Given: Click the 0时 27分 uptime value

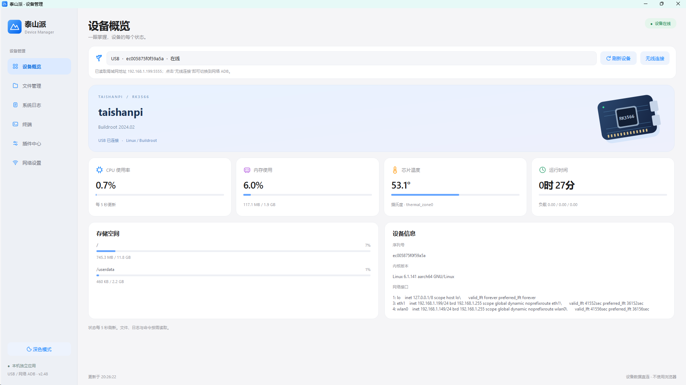Looking at the screenshot, I should click(557, 185).
